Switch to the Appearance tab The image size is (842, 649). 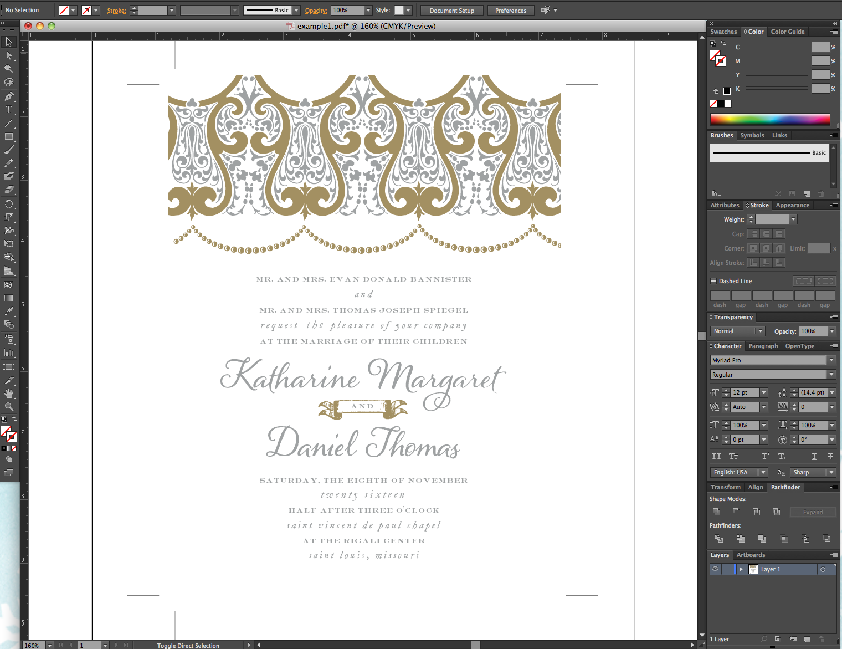tap(793, 205)
